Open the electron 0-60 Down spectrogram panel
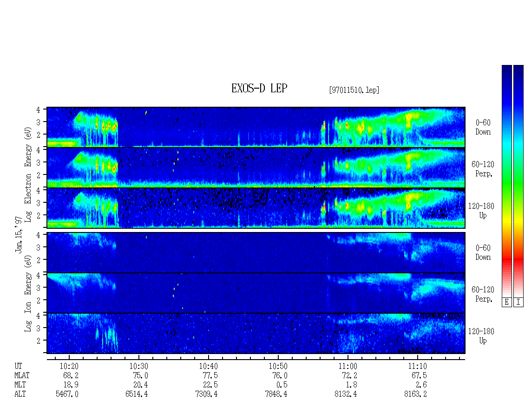The width and height of the screenshot is (525, 406). (256, 127)
